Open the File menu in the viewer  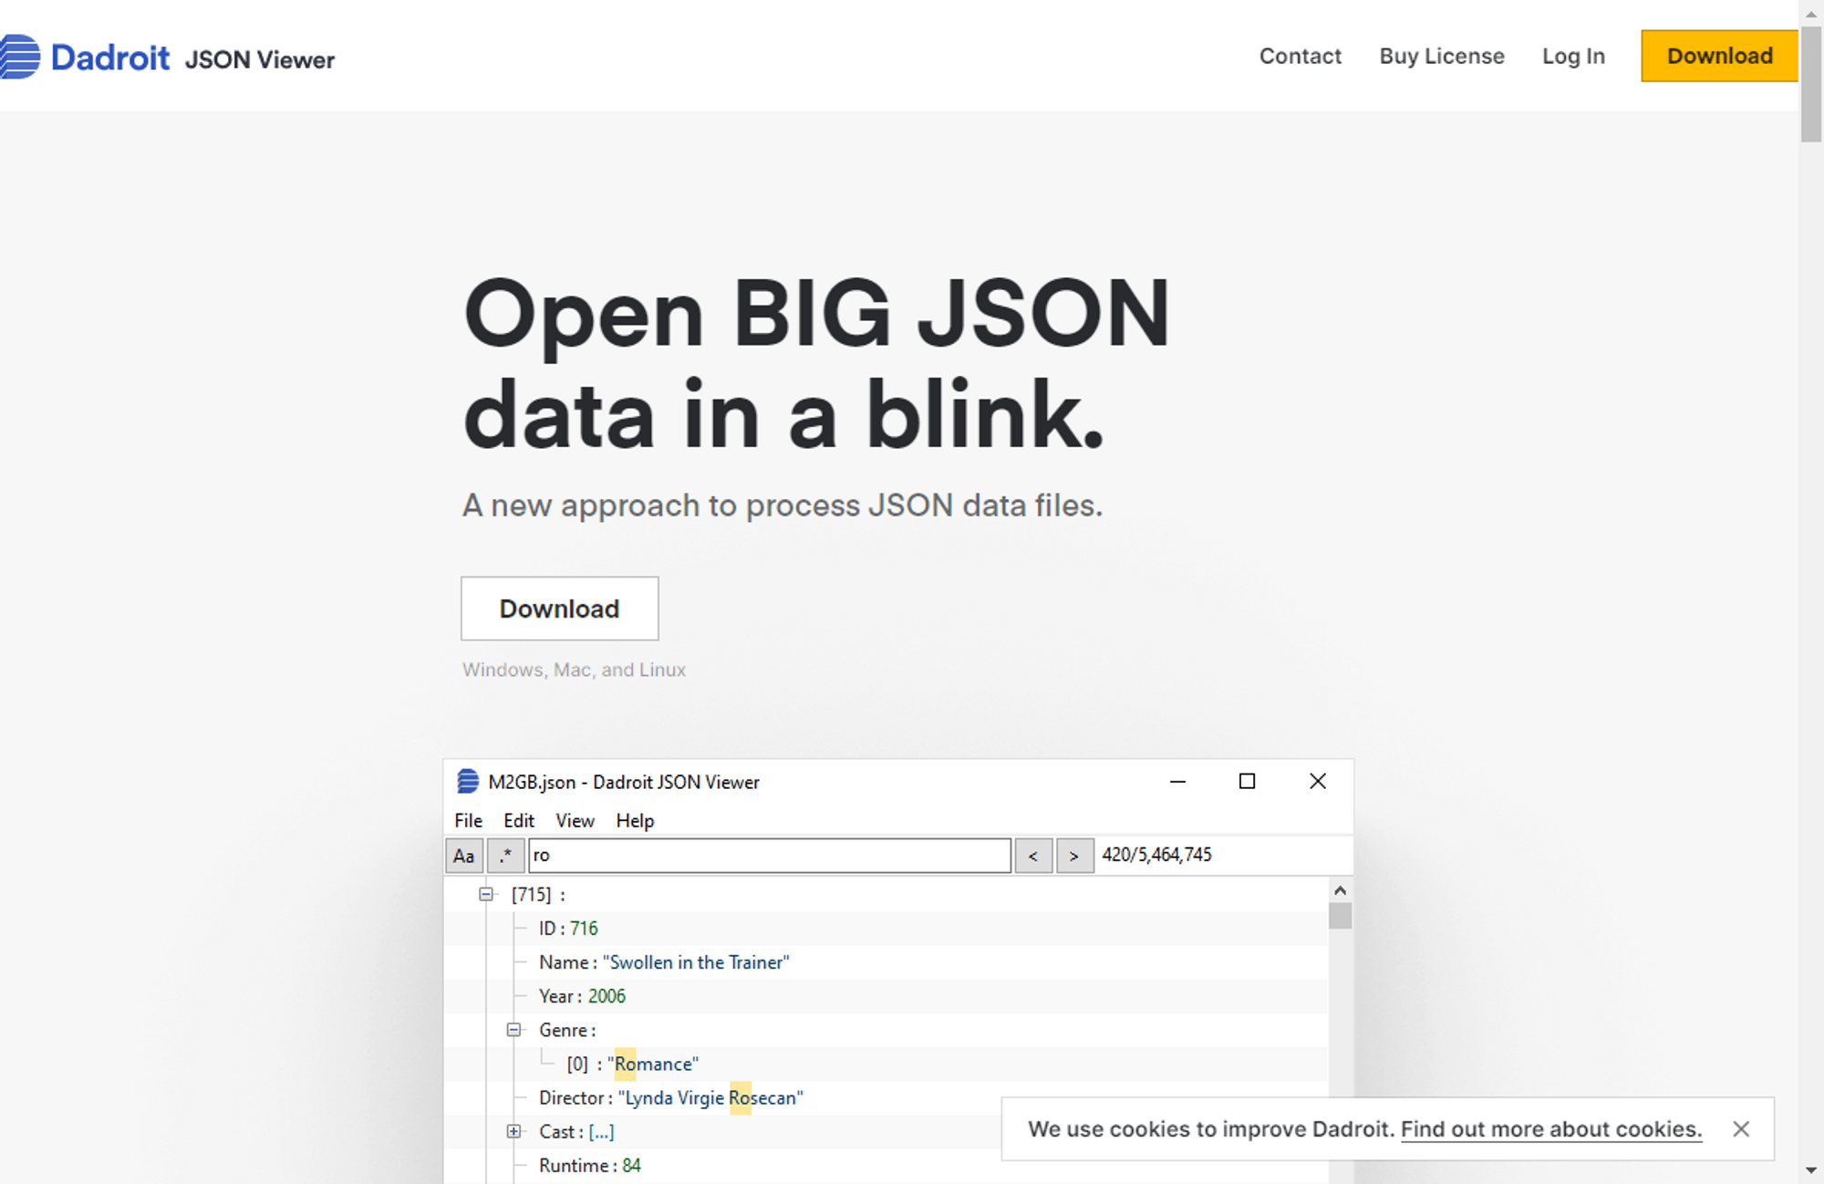[x=469, y=820]
